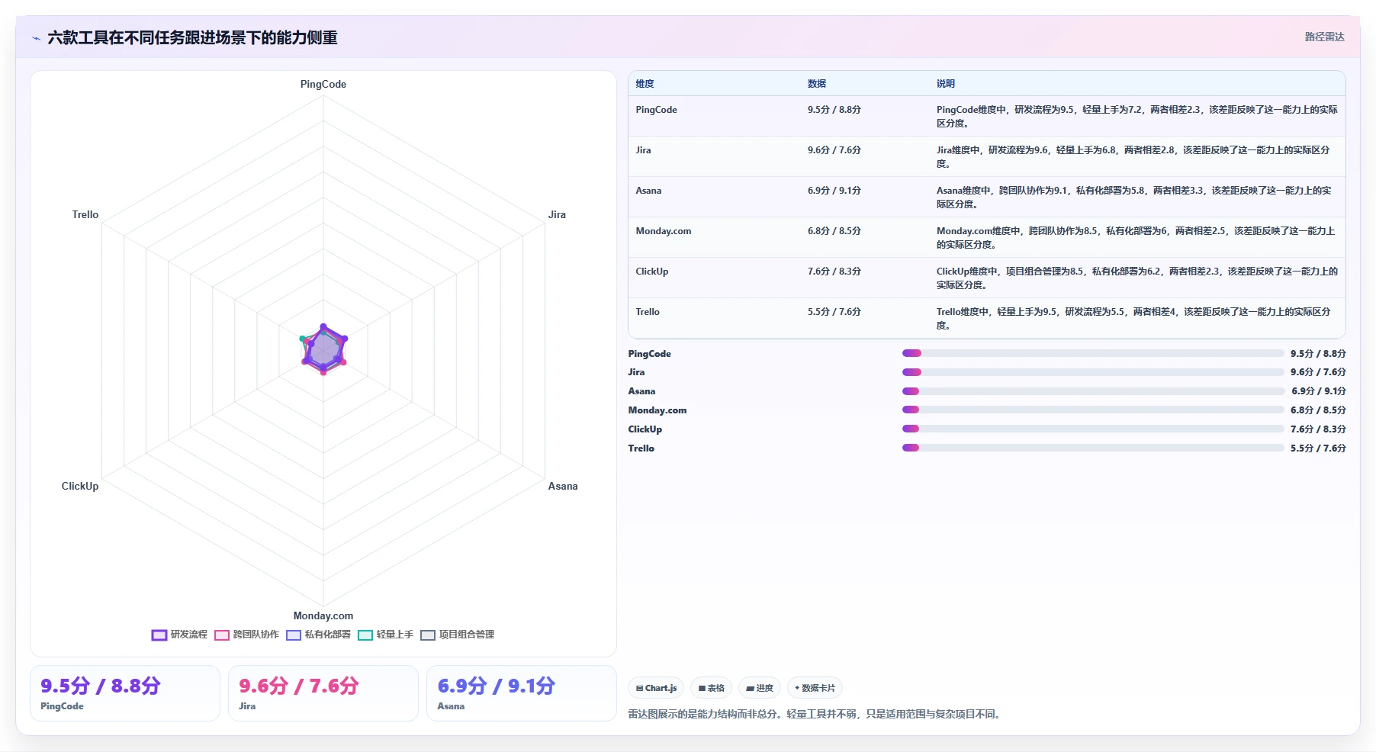
Task: Click the Monday.com axis label on the radar chart
Action: 323,616
